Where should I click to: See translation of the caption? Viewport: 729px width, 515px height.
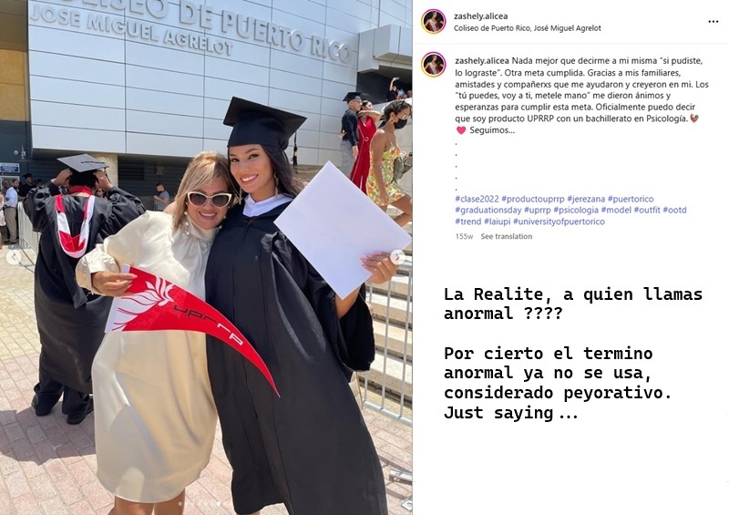[x=507, y=236]
